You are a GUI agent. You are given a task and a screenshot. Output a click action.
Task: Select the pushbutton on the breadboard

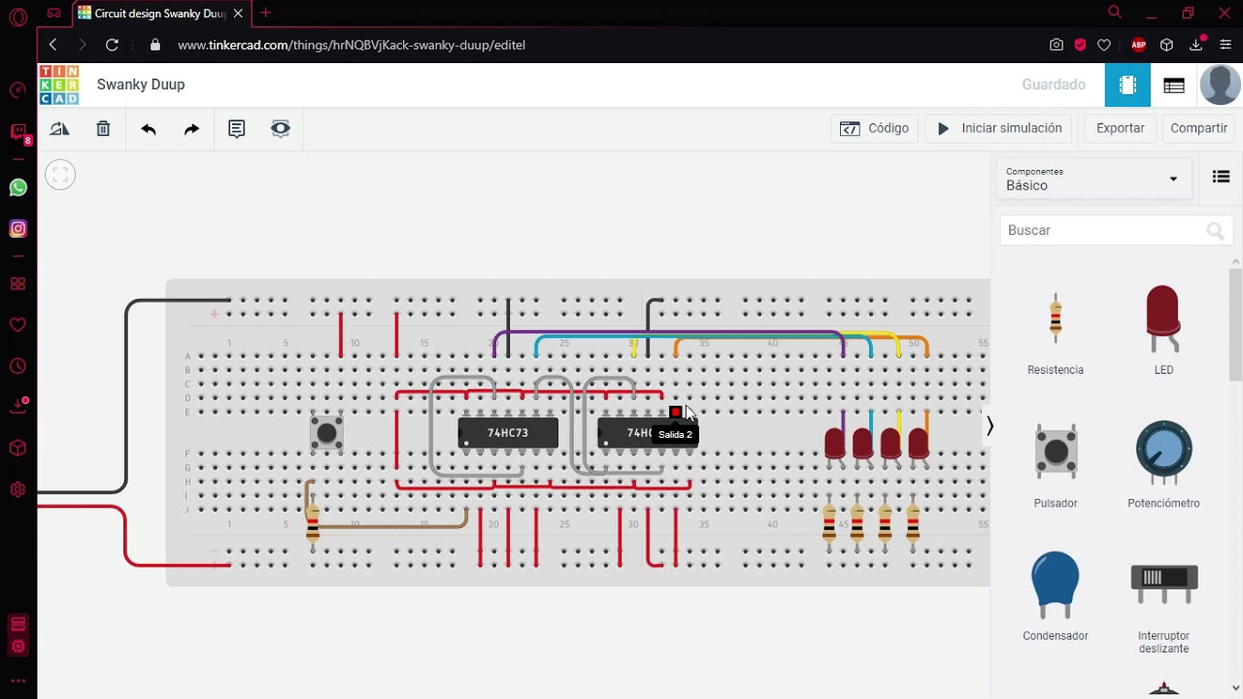coord(326,432)
